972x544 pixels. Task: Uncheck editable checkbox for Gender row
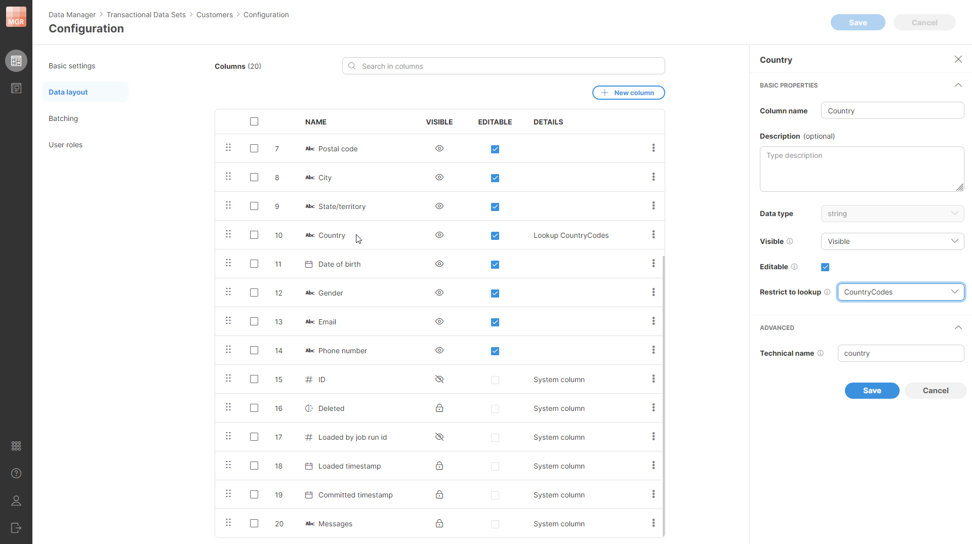495,294
